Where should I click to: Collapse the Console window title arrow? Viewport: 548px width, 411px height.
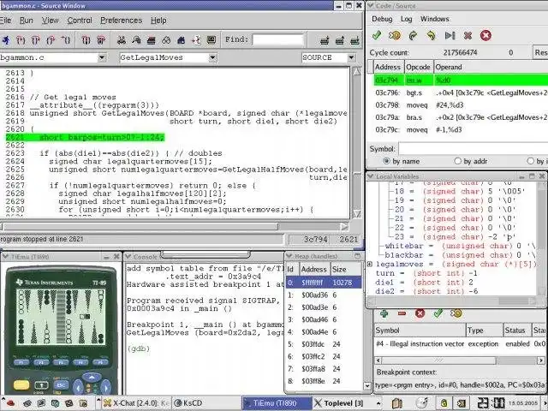128,257
